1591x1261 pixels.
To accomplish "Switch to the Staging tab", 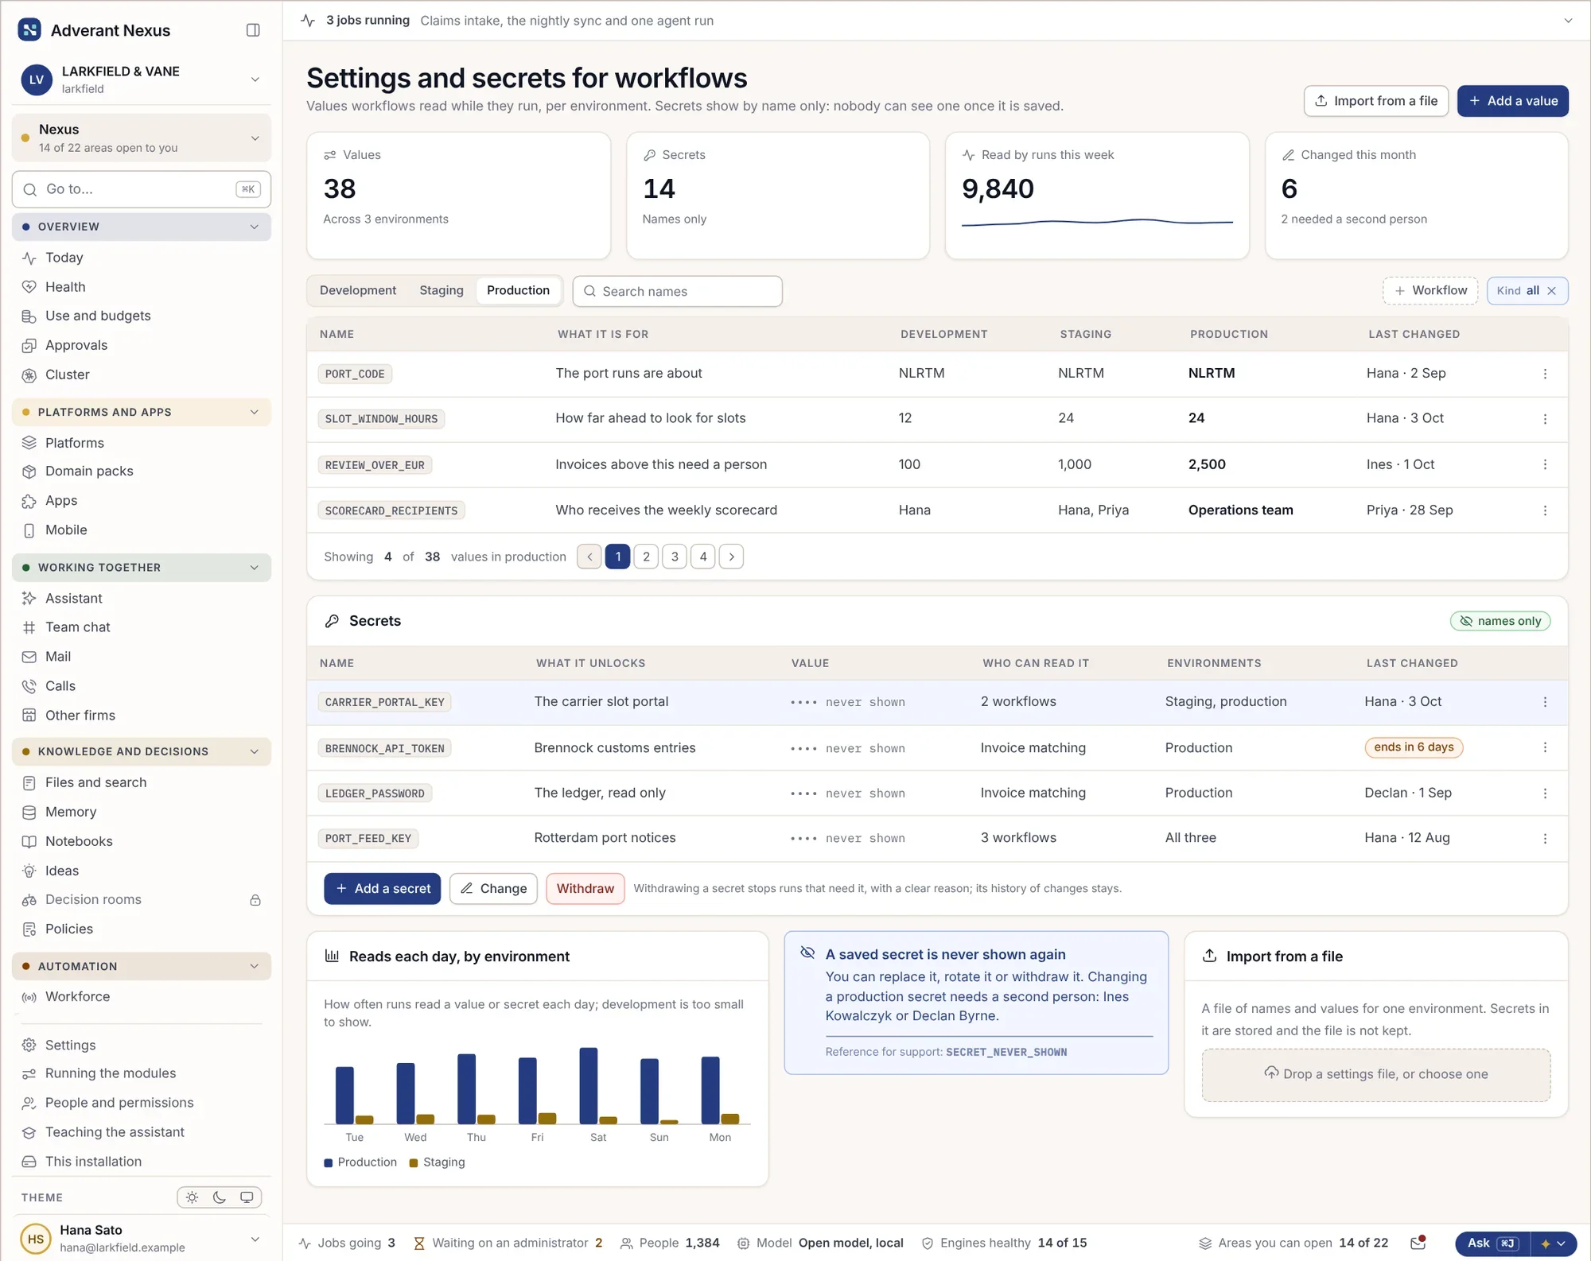I will click(441, 291).
